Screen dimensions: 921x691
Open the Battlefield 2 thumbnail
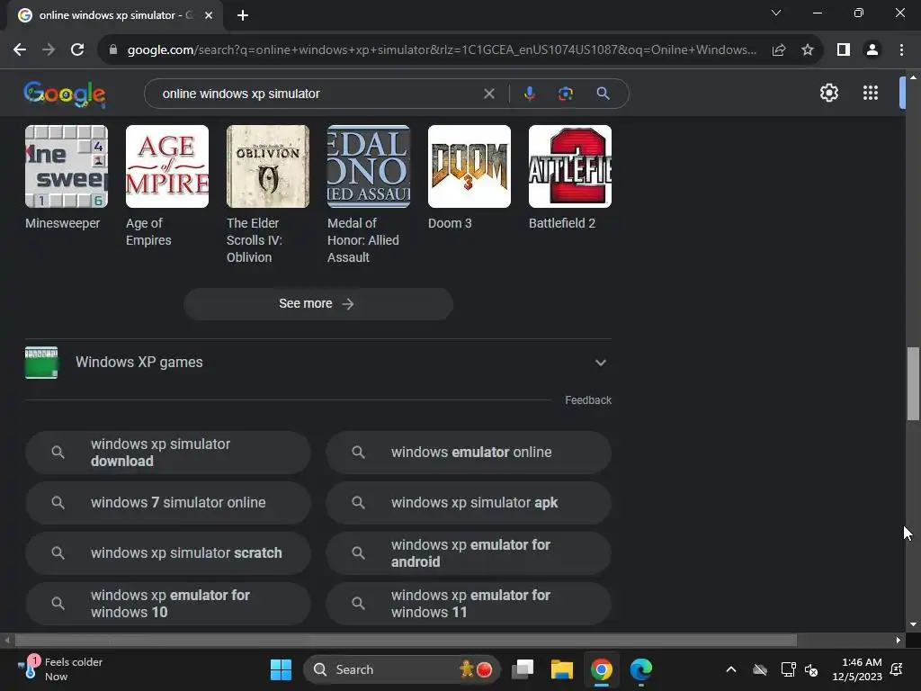[x=569, y=166]
